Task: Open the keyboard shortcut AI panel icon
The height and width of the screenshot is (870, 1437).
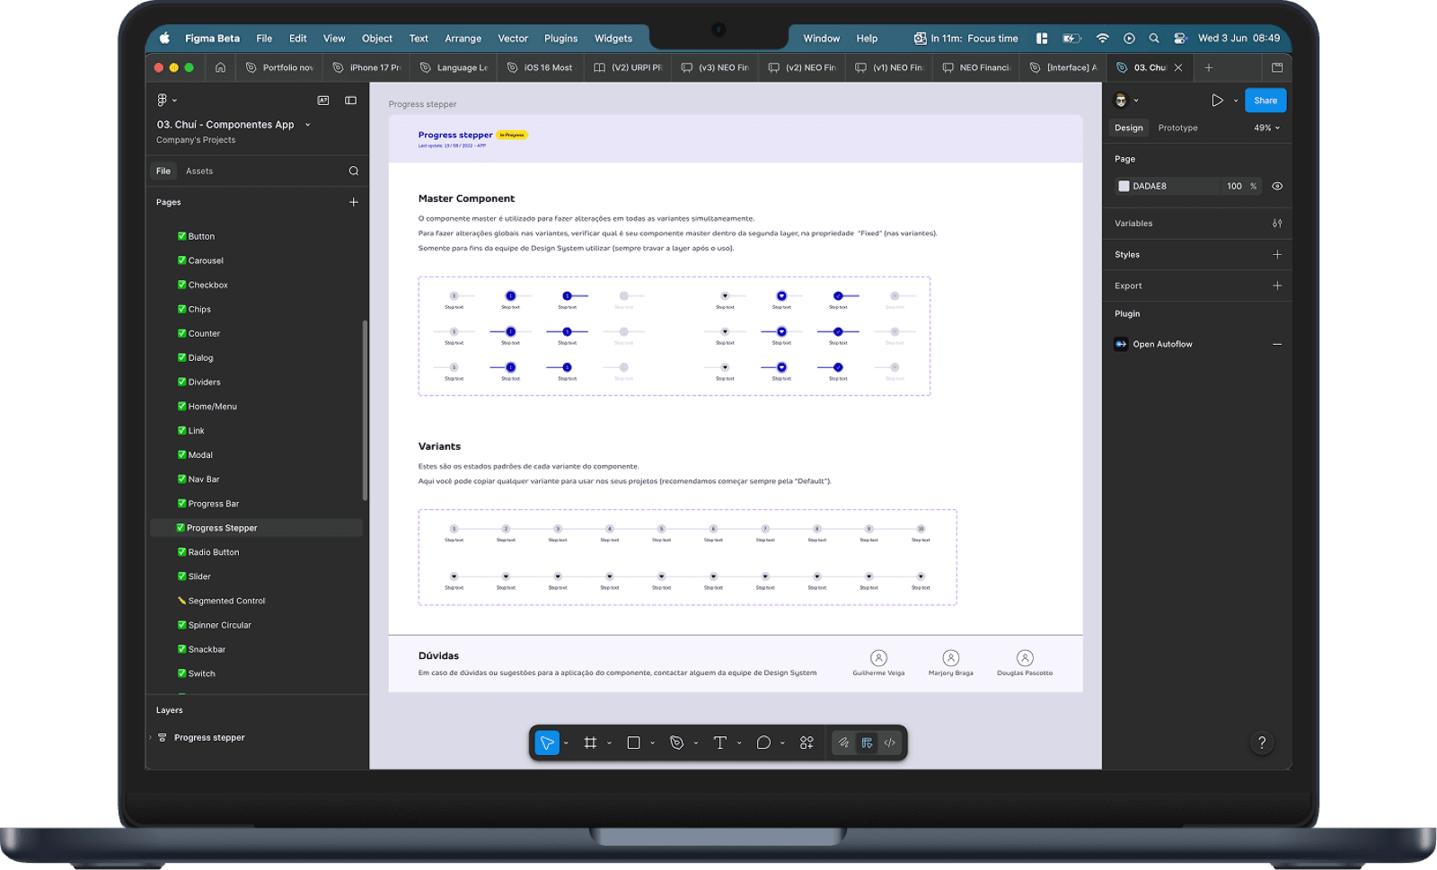Action: 323,100
